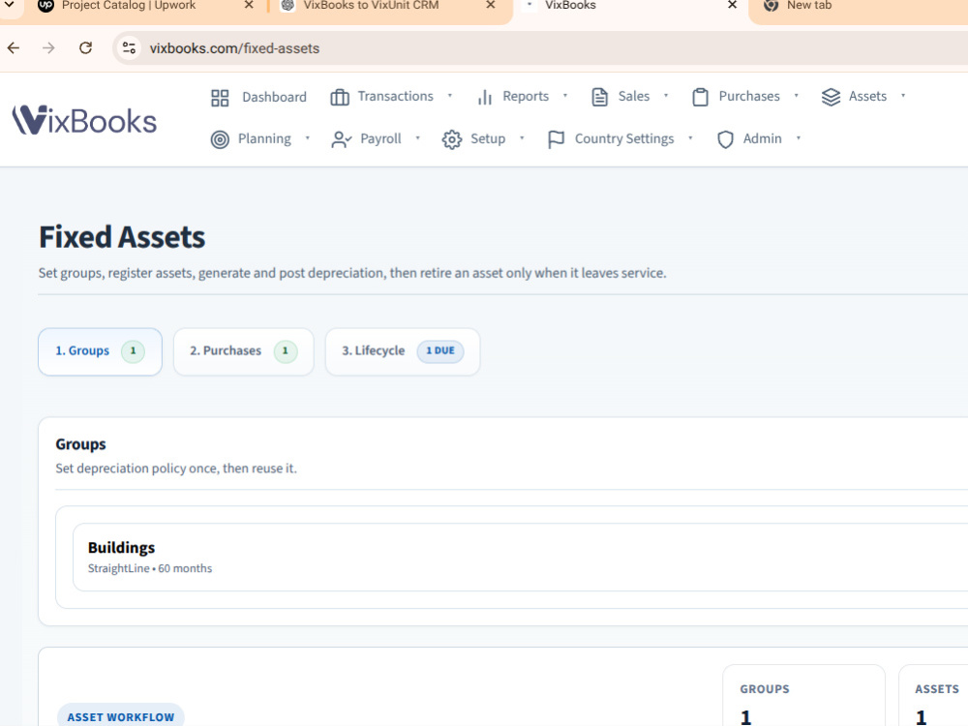The image size is (968, 726).
Task: Expand the Transactions dropdown arrow
Action: pos(450,96)
